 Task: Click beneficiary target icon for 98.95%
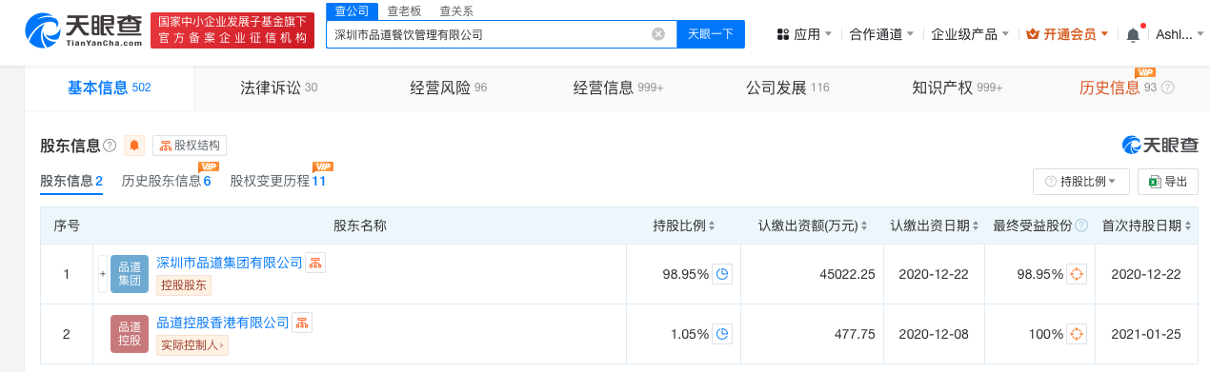tap(1077, 274)
